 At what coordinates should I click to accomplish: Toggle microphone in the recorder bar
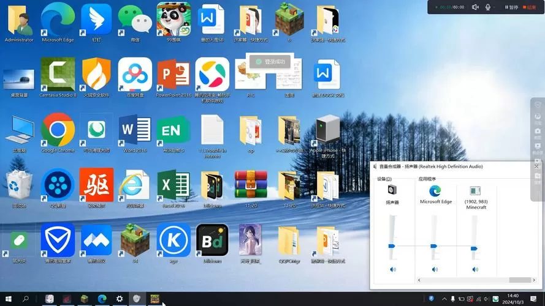click(487, 7)
